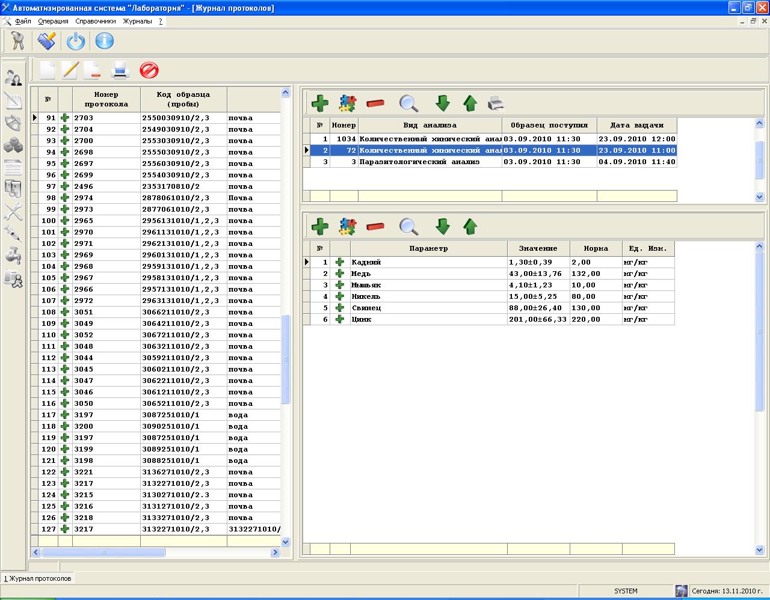Click the red minus above the parameters table
Viewport: 770px width, 600px height.
(x=375, y=227)
